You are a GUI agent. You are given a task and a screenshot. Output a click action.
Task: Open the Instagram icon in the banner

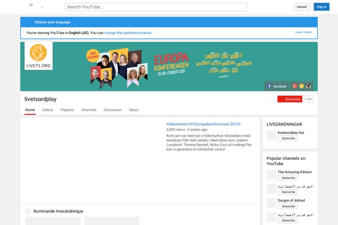[x=309, y=86]
